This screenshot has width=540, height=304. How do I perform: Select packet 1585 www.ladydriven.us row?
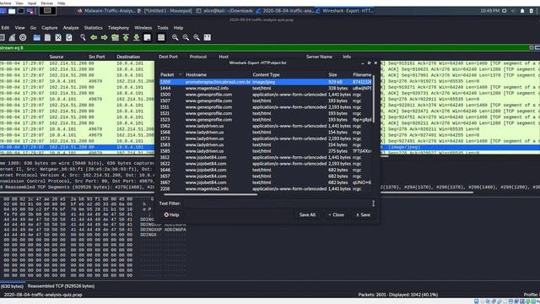[266, 151]
